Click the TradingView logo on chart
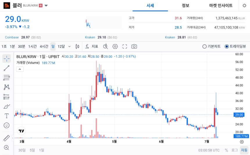Image resolution: width=250 pixels, height=155 pixels. point(21,131)
